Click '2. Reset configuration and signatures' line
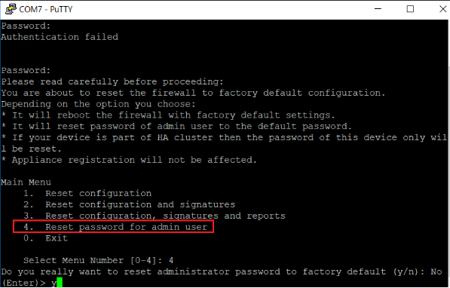Screen dimensions: 450x288 coord(129,204)
